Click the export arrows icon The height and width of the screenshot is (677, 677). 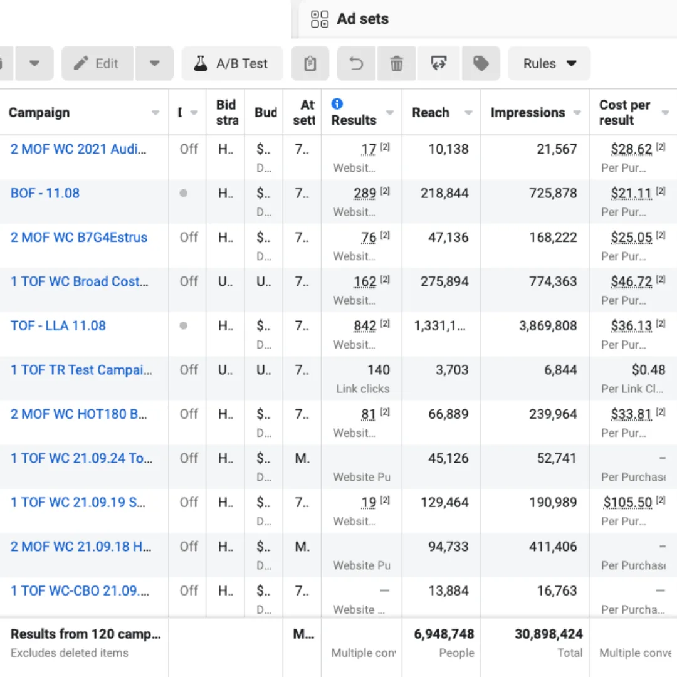click(439, 63)
